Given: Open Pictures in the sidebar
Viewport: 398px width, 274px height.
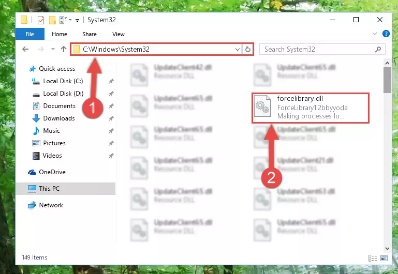Looking at the screenshot, I should click(x=49, y=143).
